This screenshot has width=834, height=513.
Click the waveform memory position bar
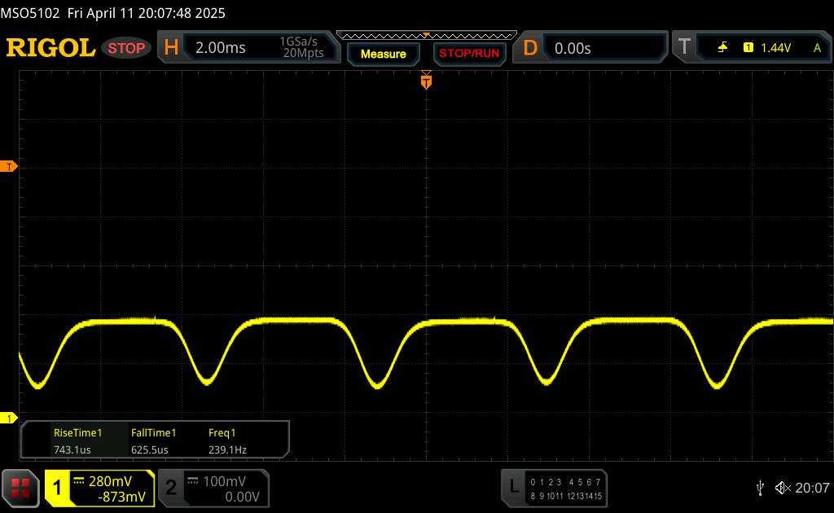[x=427, y=36]
